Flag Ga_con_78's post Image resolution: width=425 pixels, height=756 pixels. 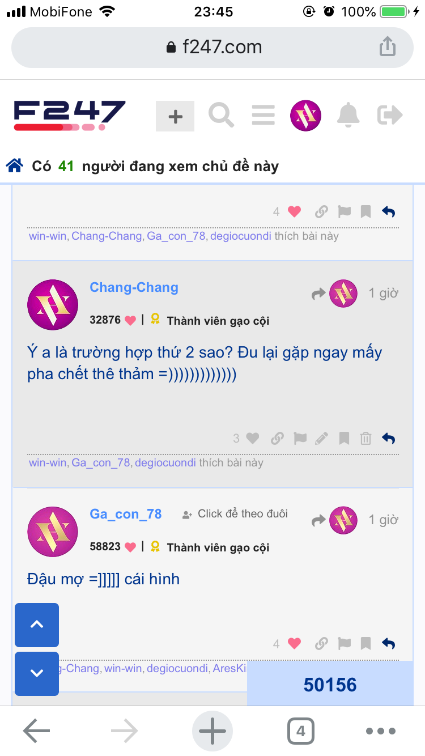[x=344, y=643]
